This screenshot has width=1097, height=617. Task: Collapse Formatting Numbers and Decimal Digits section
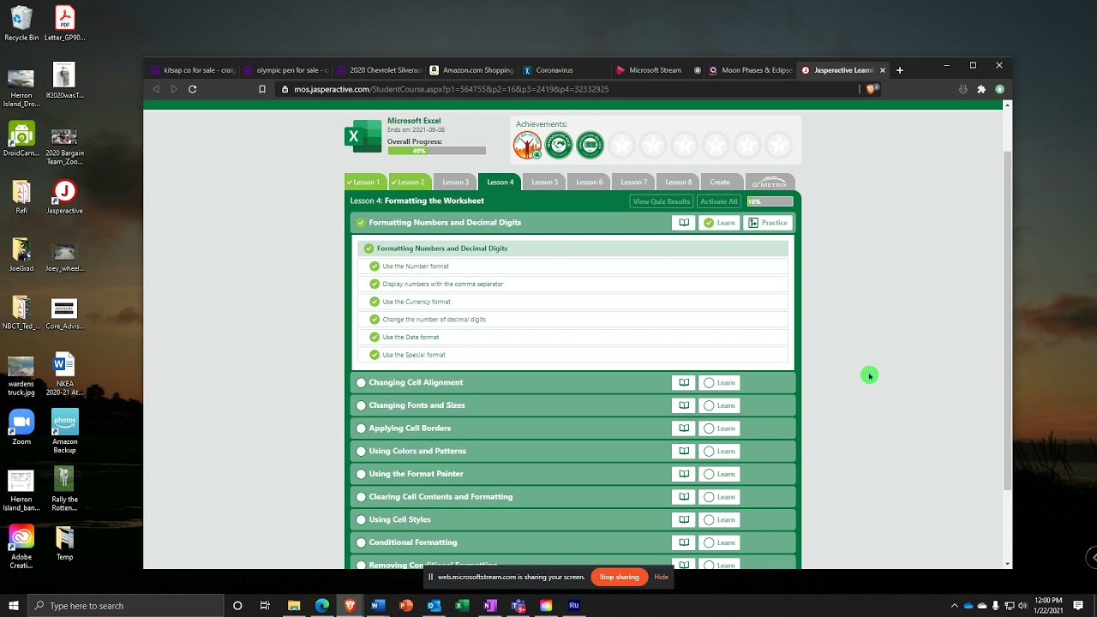572,223
